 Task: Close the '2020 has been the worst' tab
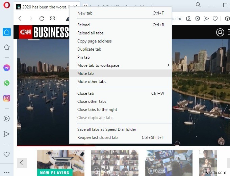point(75,6)
